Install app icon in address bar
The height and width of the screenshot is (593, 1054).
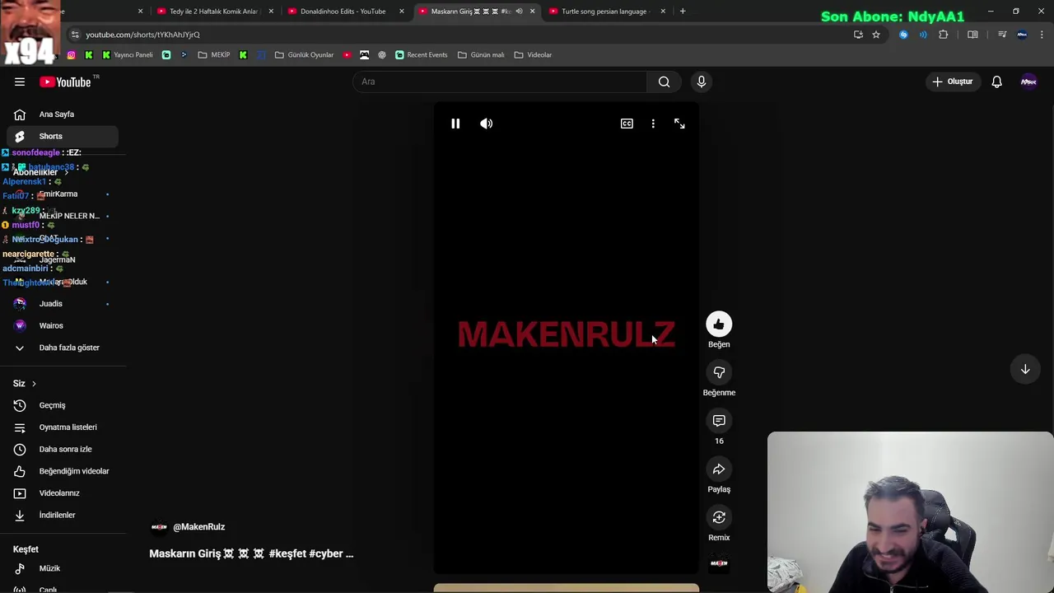(x=858, y=35)
